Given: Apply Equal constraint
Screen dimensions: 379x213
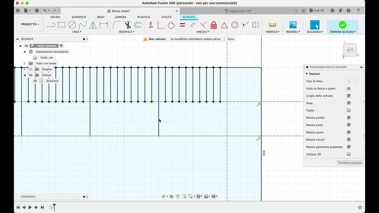Looking at the screenshot, I should 182,25.
